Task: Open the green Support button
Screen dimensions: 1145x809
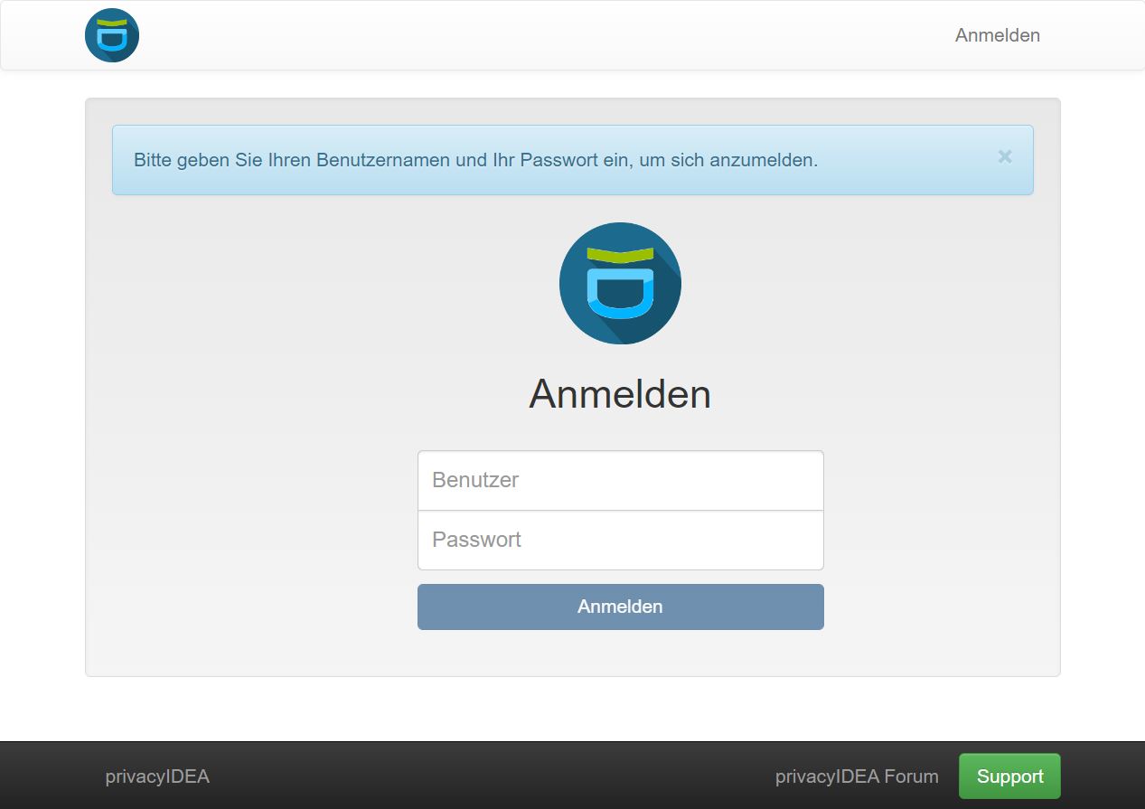Action: point(1009,776)
